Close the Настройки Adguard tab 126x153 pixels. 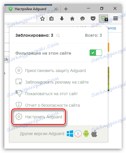[x=56, y=9]
